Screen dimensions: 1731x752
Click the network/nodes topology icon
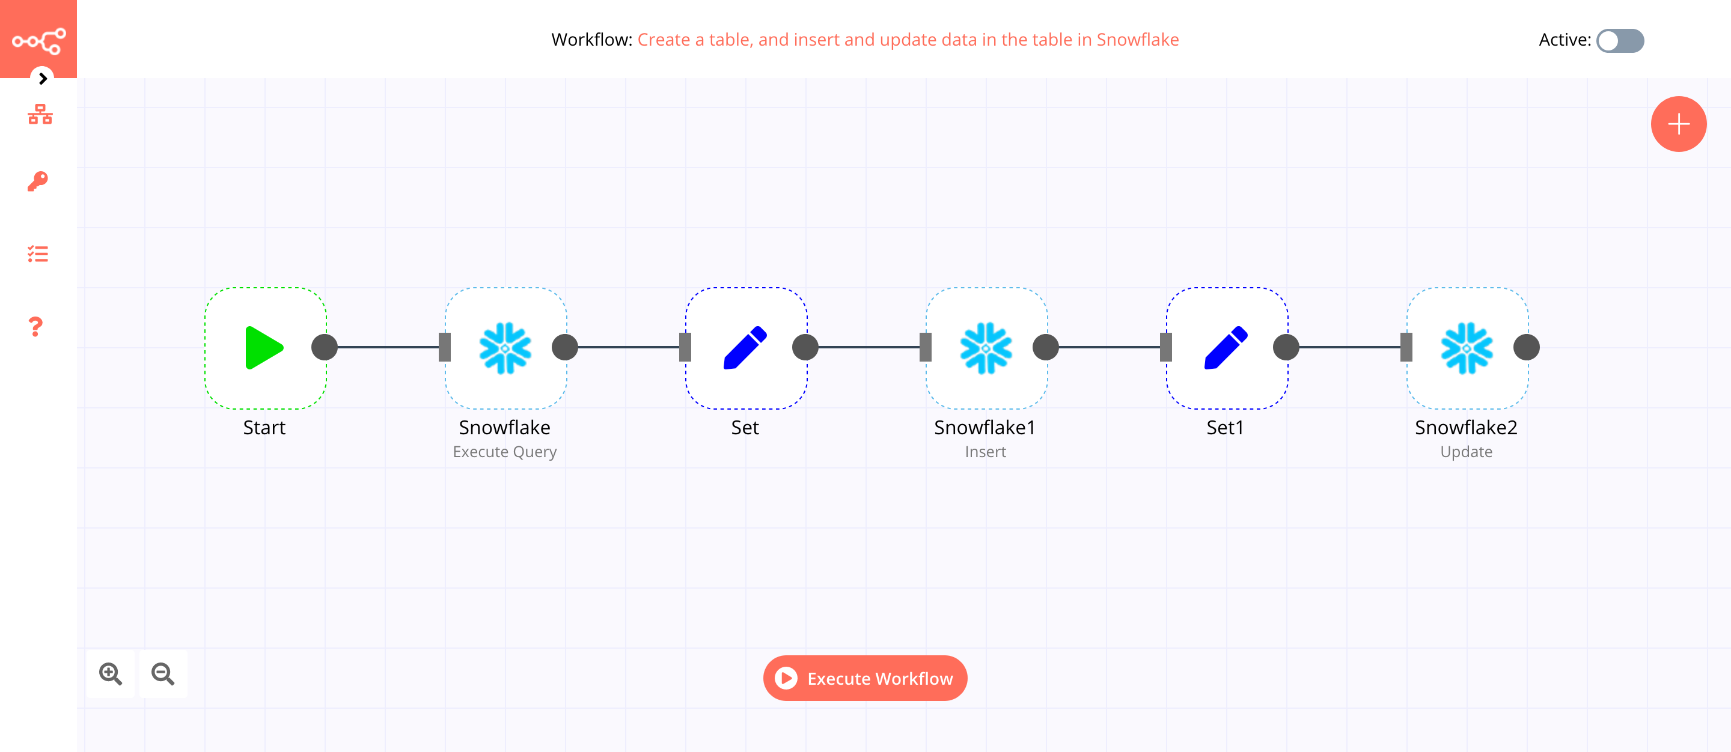38,115
